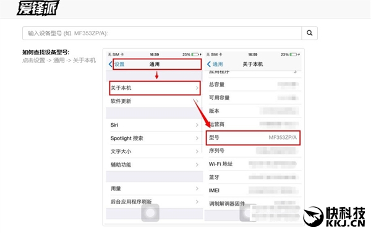Open the 用量 row chevron

click(197, 189)
